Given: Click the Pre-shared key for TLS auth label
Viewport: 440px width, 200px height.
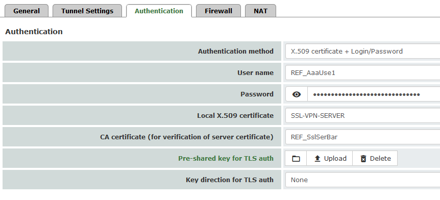Looking at the screenshot, I should 226,159.
